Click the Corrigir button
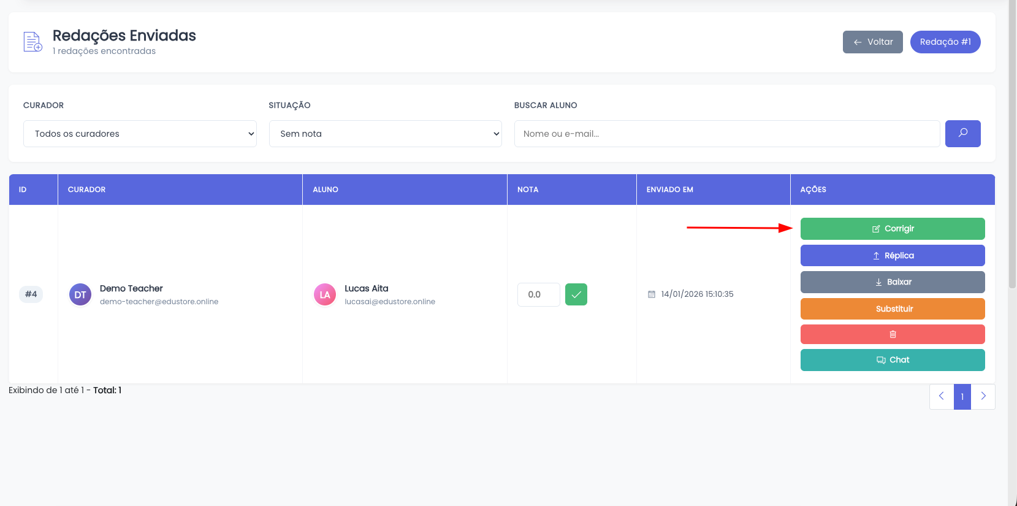Image resolution: width=1017 pixels, height=506 pixels. 892,229
